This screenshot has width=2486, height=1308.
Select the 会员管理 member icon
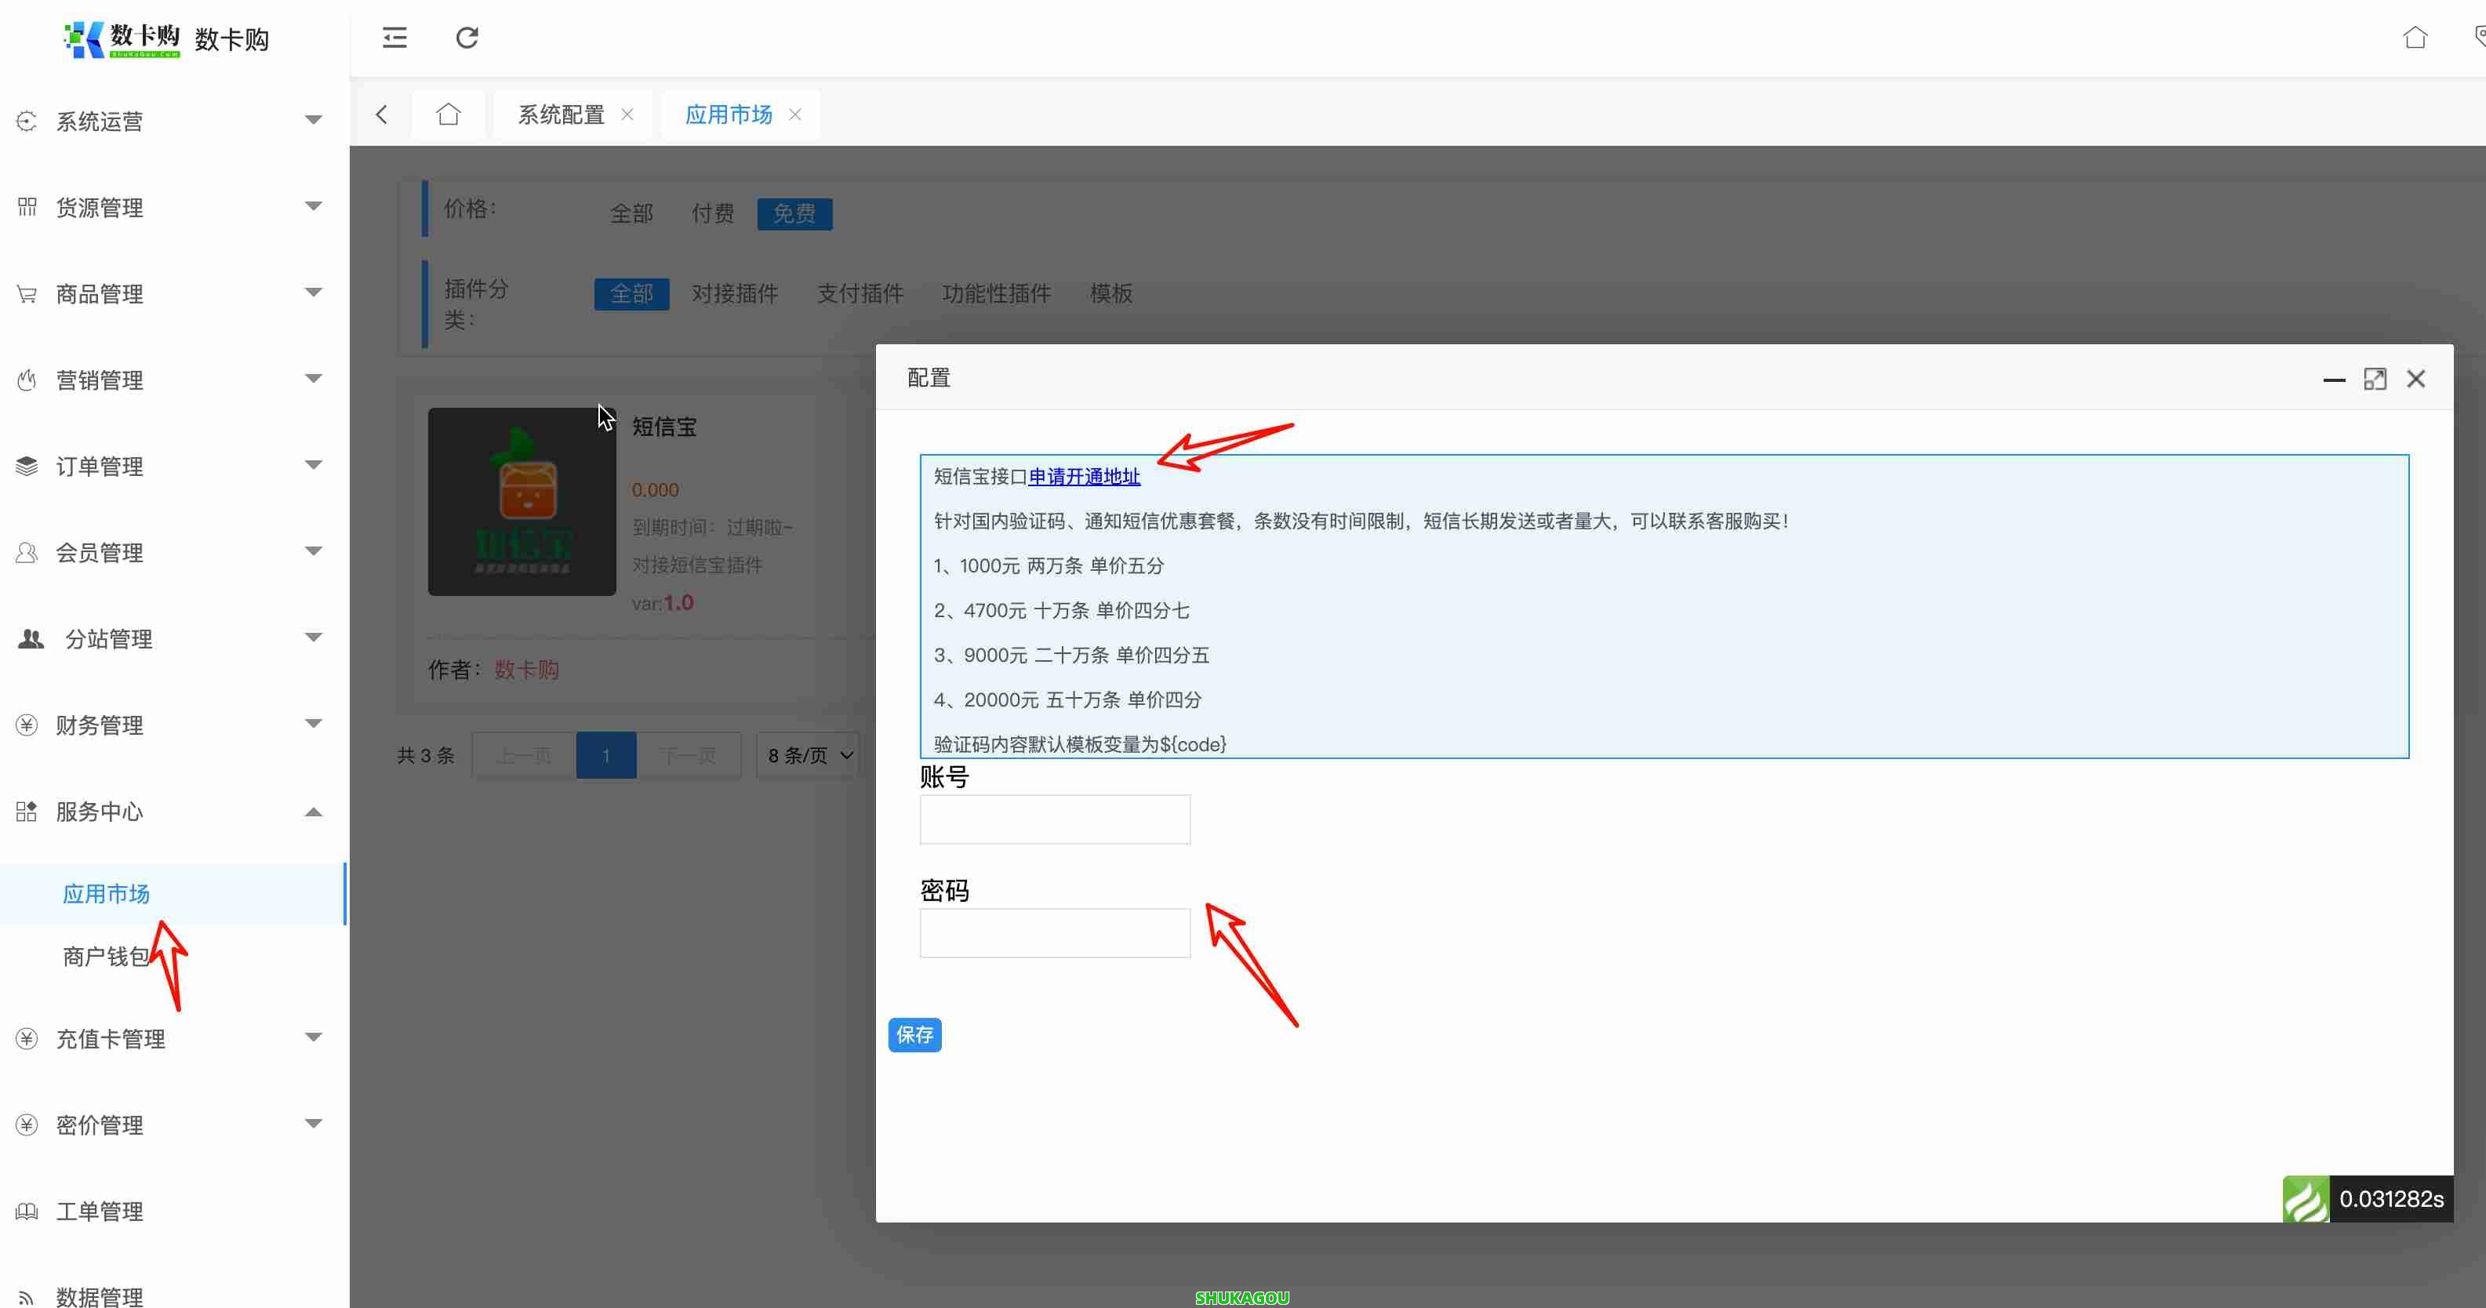(26, 552)
